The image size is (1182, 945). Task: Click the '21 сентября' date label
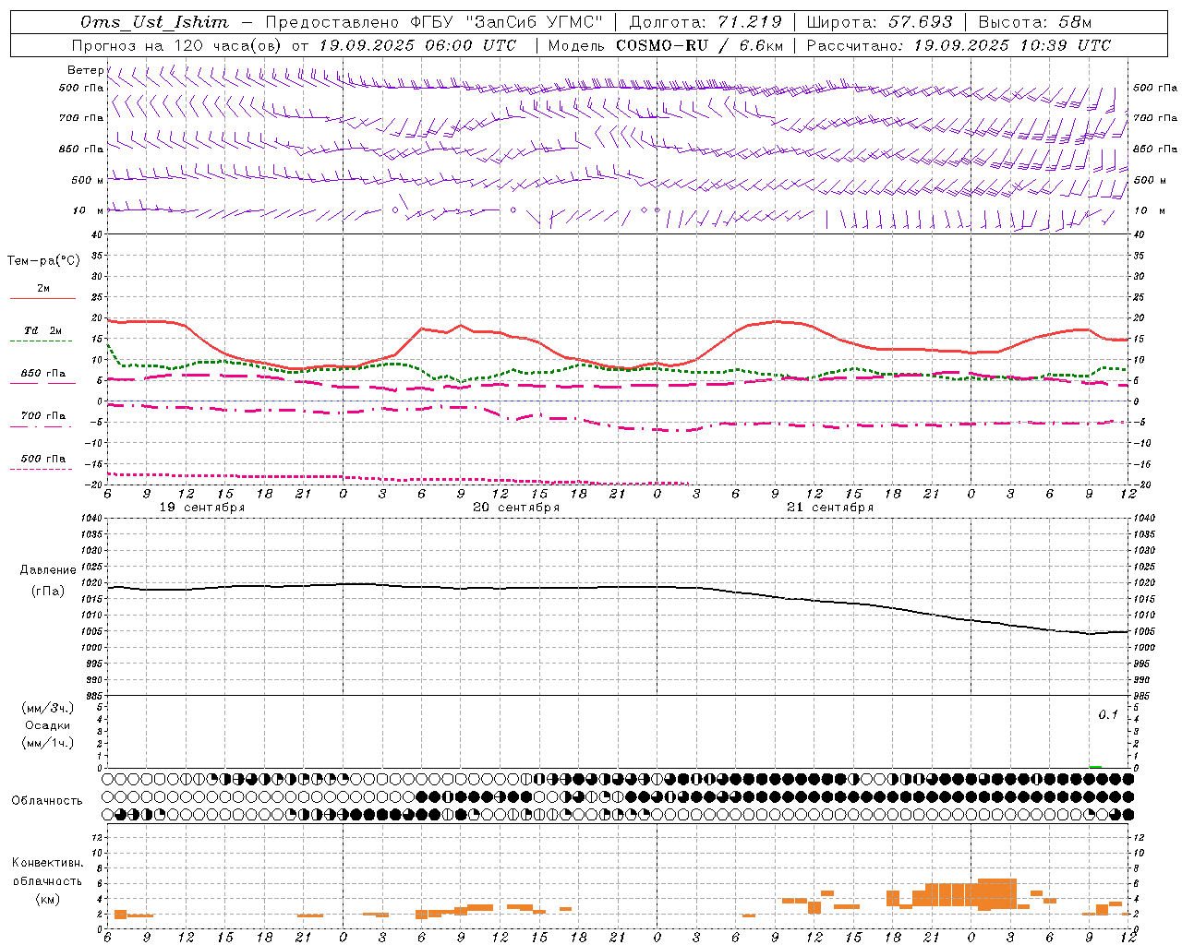point(830,508)
